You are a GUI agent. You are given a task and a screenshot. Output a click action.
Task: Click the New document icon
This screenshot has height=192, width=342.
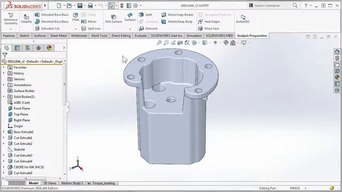pyautogui.click(x=59, y=5)
